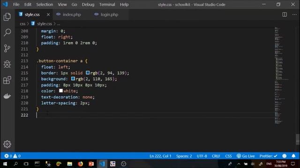Expand the breadcrumb ellipsis symbol

(58, 24)
